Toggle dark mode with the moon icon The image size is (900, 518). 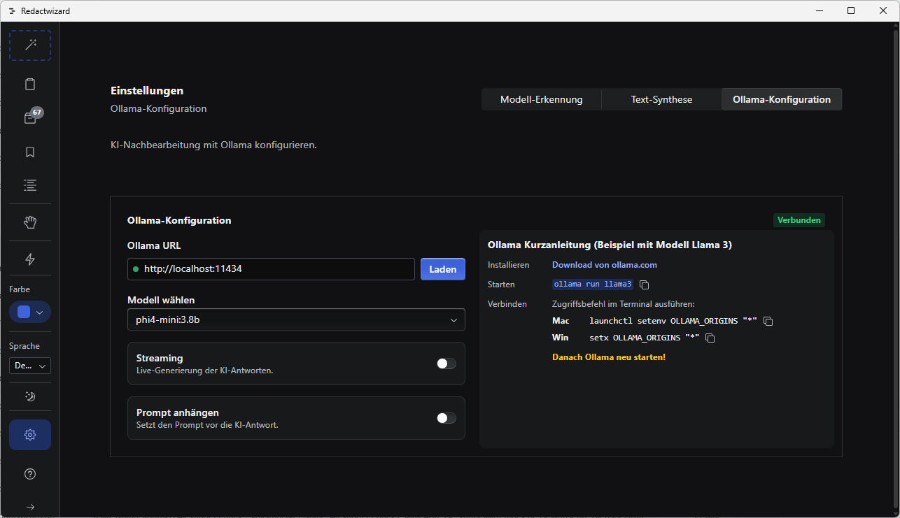click(x=30, y=396)
